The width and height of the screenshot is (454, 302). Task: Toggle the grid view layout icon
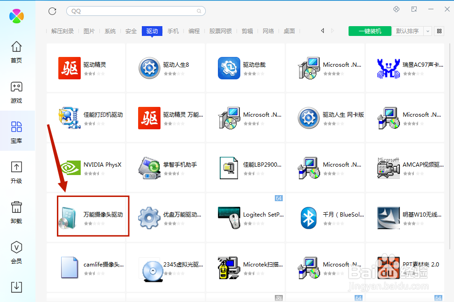point(439,31)
